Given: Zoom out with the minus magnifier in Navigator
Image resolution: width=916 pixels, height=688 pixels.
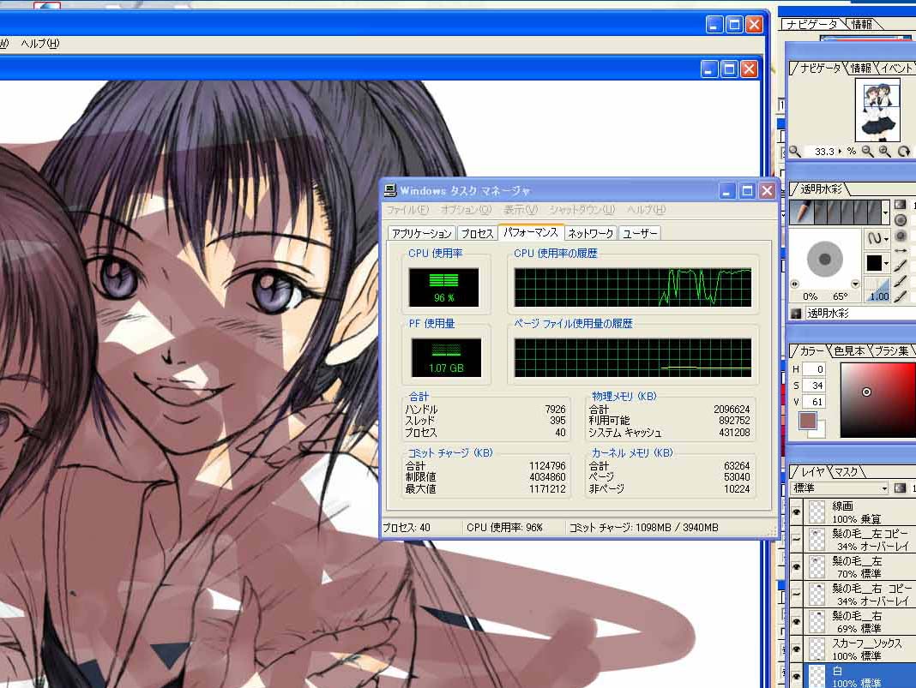Looking at the screenshot, I should 867,152.
